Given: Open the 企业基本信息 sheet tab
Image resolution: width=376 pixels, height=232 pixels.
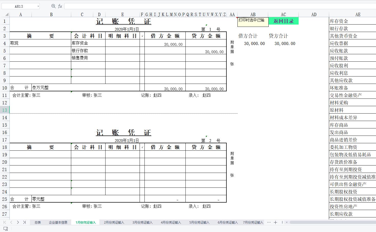Looking at the screenshot, I should 58,222.
